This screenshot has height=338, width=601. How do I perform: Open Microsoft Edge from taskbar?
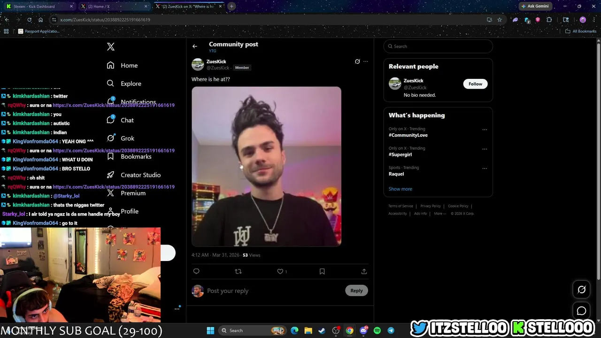(294, 330)
